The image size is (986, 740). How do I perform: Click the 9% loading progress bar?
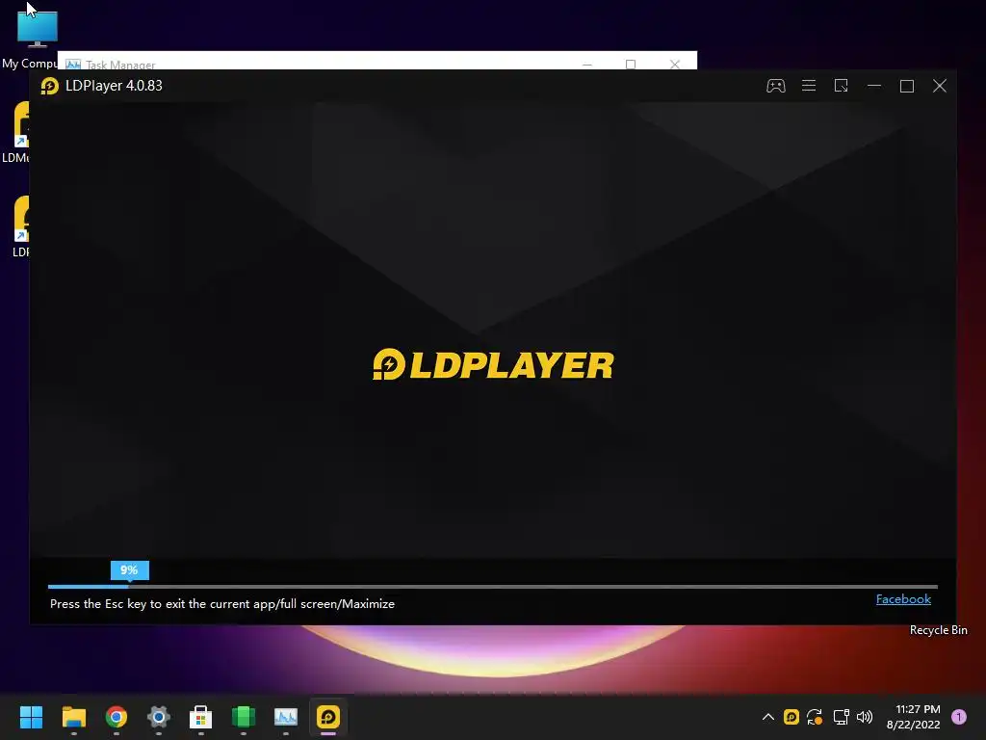pyautogui.click(x=492, y=587)
